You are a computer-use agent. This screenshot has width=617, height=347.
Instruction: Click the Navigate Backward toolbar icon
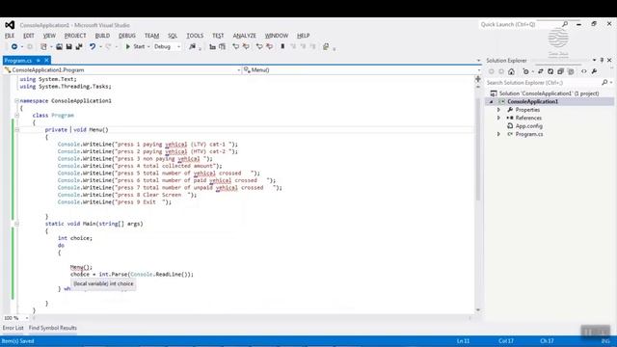coord(14,47)
